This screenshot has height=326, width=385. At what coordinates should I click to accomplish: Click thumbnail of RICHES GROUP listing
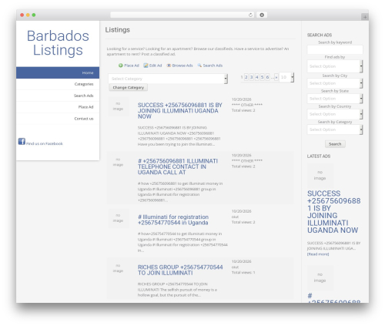point(118,268)
